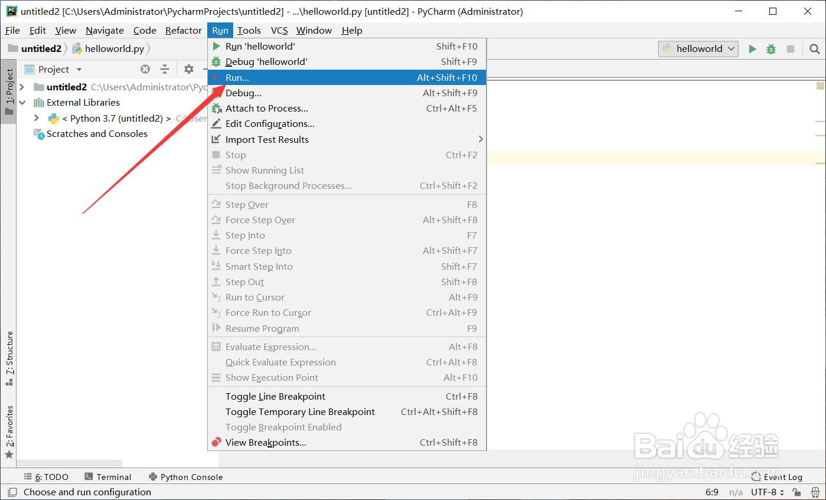Viewport: 826px width, 500px height.
Task: Open the View menu
Action: point(66,30)
